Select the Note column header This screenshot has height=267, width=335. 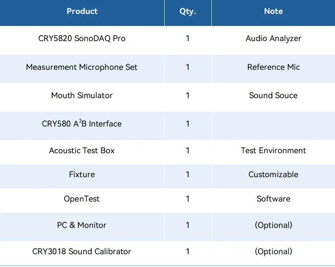pyautogui.click(x=273, y=12)
